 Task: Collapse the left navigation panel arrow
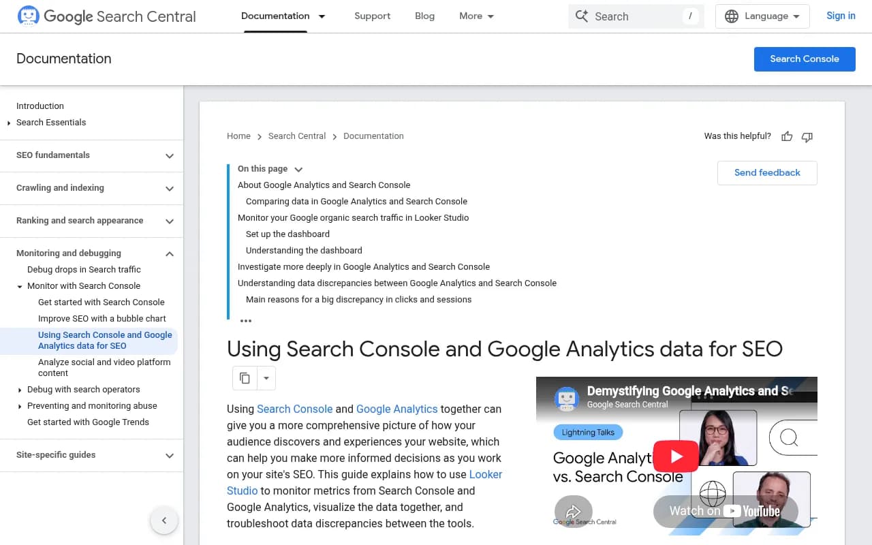point(164,520)
